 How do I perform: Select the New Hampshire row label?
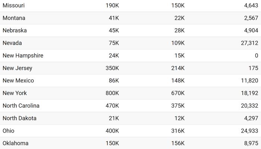point(23,56)
